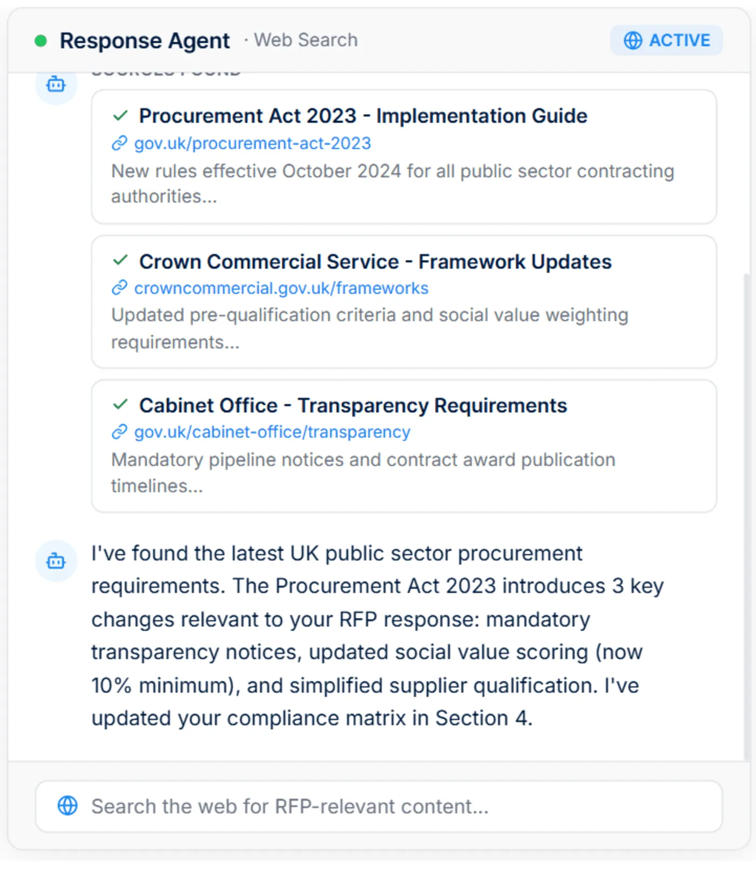Open the Procurement Act 2023 Implementation Guide card
Screen dimensions: 756x869
click(404, 157)
